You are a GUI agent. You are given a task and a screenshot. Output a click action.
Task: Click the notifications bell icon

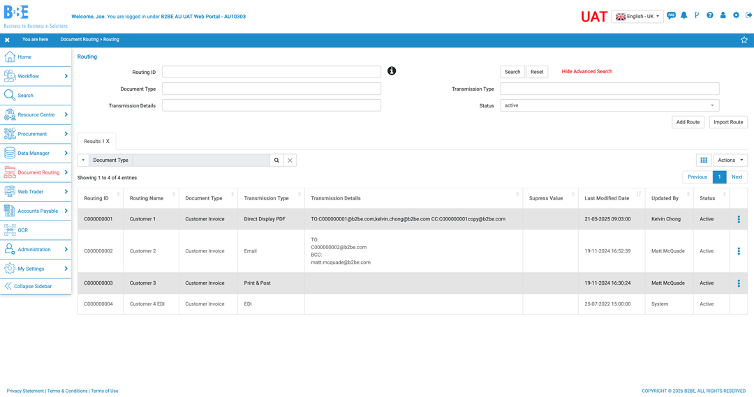pos(683,15)
